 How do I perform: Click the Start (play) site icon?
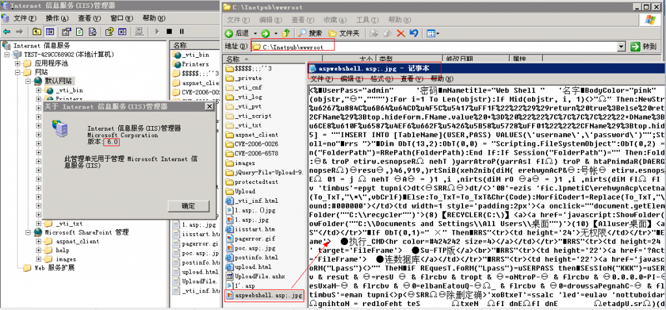point(157,31)
